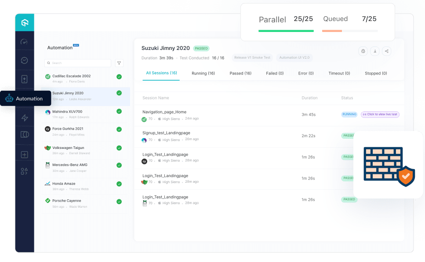425x262 pixels.
Task: Click the Automation search field
Action: click(78, 63)
